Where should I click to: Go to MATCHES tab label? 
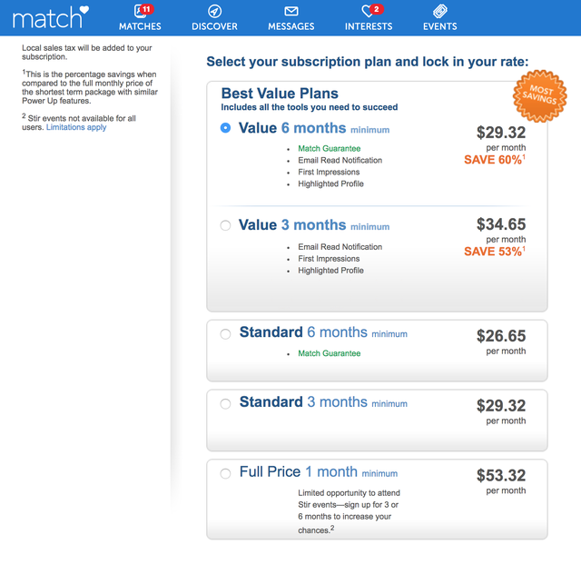[x=140, y=26]
